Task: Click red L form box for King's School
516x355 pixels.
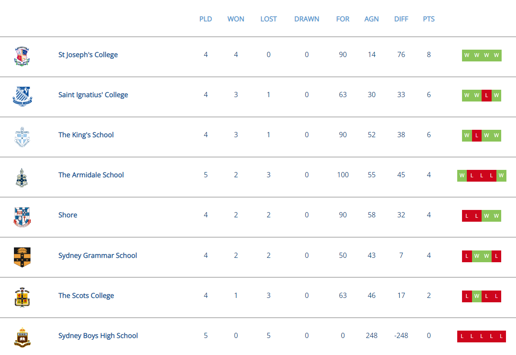Action: coord(477,135)
